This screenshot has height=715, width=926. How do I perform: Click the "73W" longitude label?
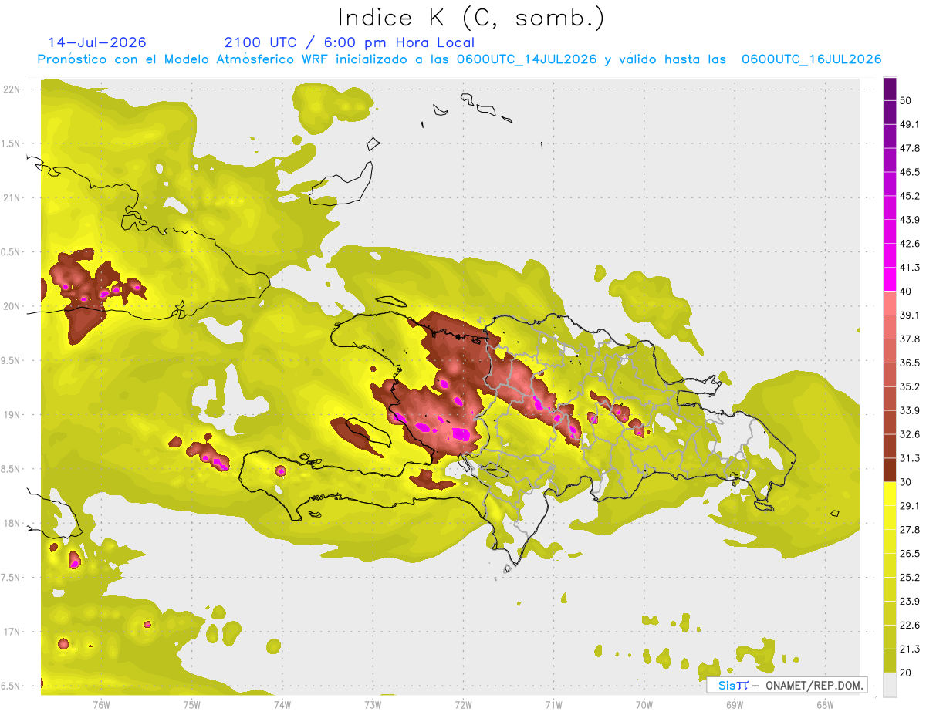tap(373, 705)
